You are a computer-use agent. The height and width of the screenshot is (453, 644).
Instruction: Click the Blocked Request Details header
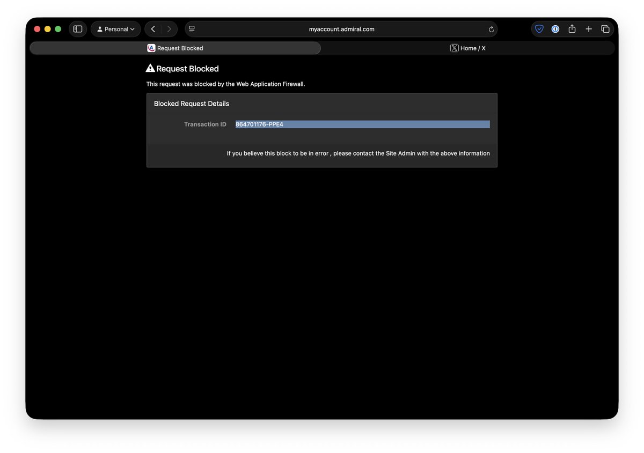192,104
